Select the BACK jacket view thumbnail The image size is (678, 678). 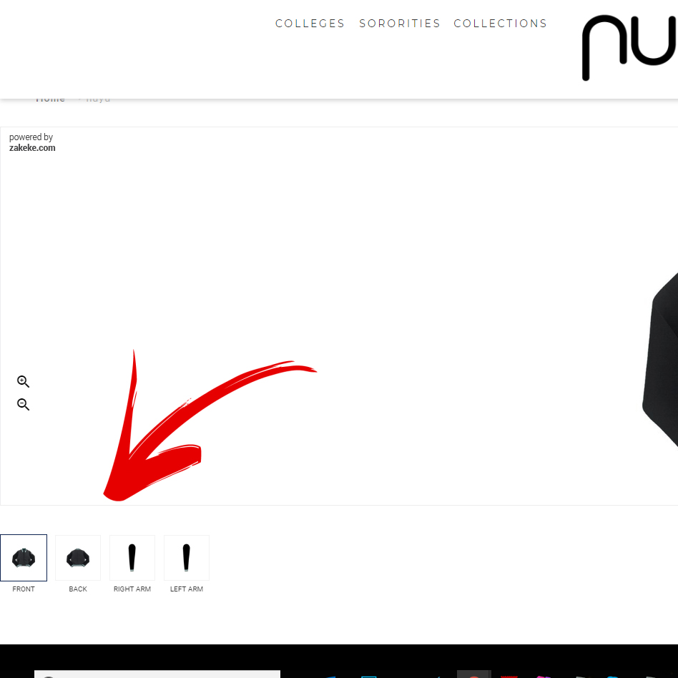click(x=78, y=558)
